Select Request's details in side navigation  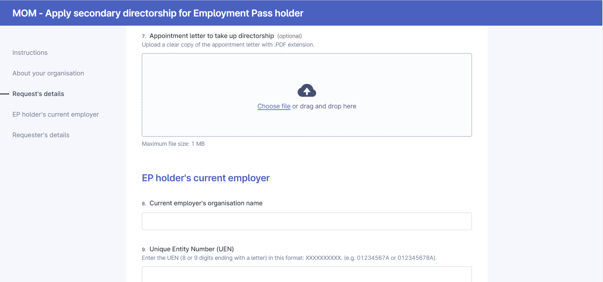(x=38, y=94)
